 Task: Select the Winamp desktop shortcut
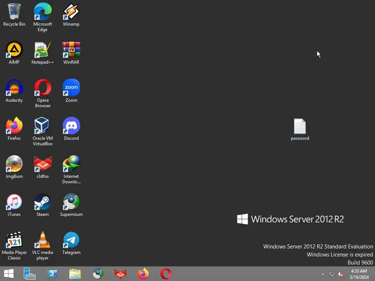71,15
